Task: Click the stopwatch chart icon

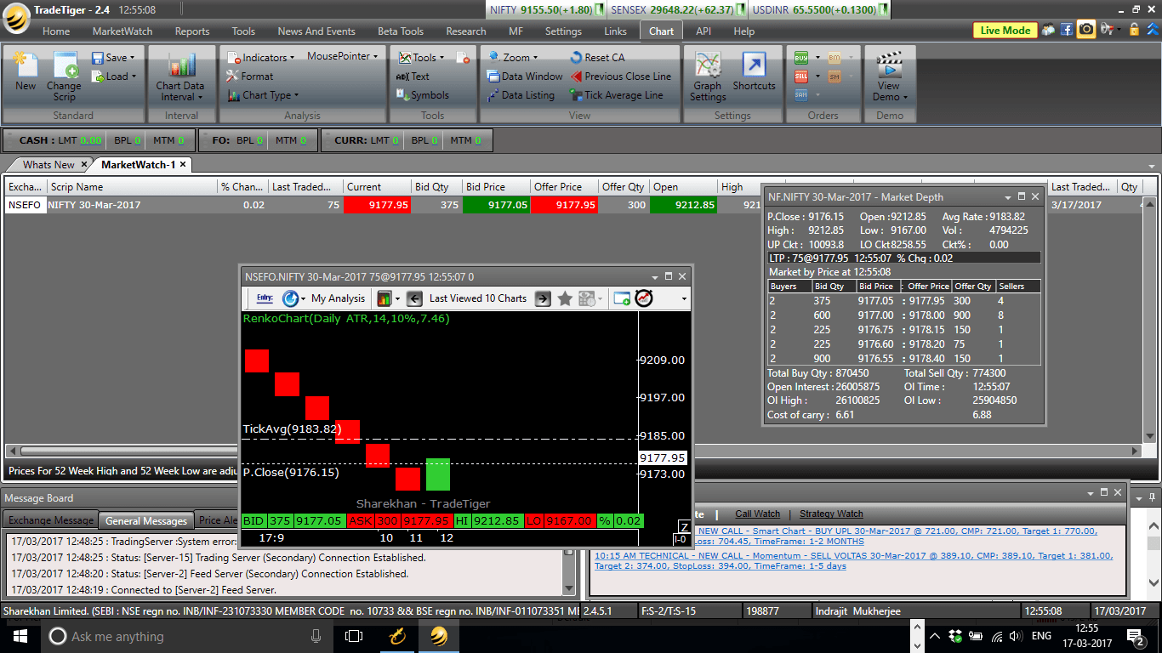Action: click(644, 298)
